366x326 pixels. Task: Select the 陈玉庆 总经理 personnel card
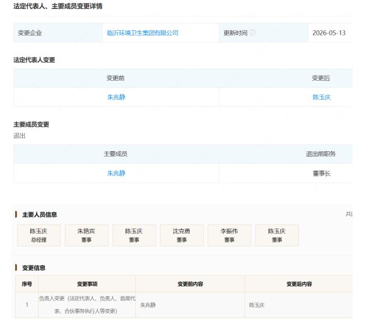pyautogui.click(x=39, y=235)
